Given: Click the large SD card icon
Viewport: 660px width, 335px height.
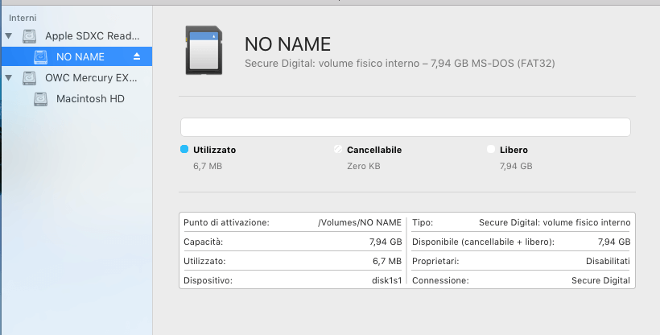Looking at the screenshot, I should click(x=204, y=49).
